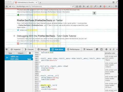Click the red Tuts+ favicon
Image resolution: width=123 pixels, height=92 pixels.
point(18,43)
